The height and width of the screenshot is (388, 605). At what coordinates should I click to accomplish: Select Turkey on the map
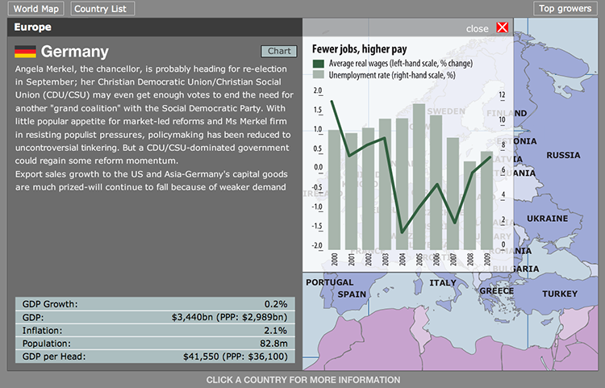tap(560, 294)
